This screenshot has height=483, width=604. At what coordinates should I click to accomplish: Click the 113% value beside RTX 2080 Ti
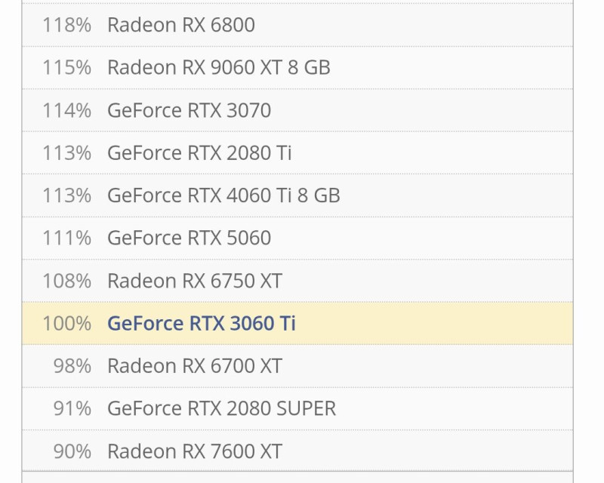point(66,152)
